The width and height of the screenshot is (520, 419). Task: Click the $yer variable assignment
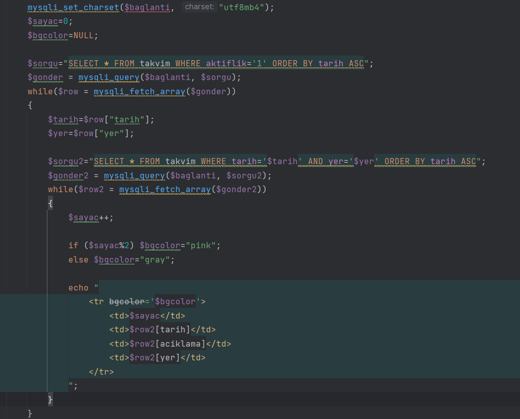point(58,134)
